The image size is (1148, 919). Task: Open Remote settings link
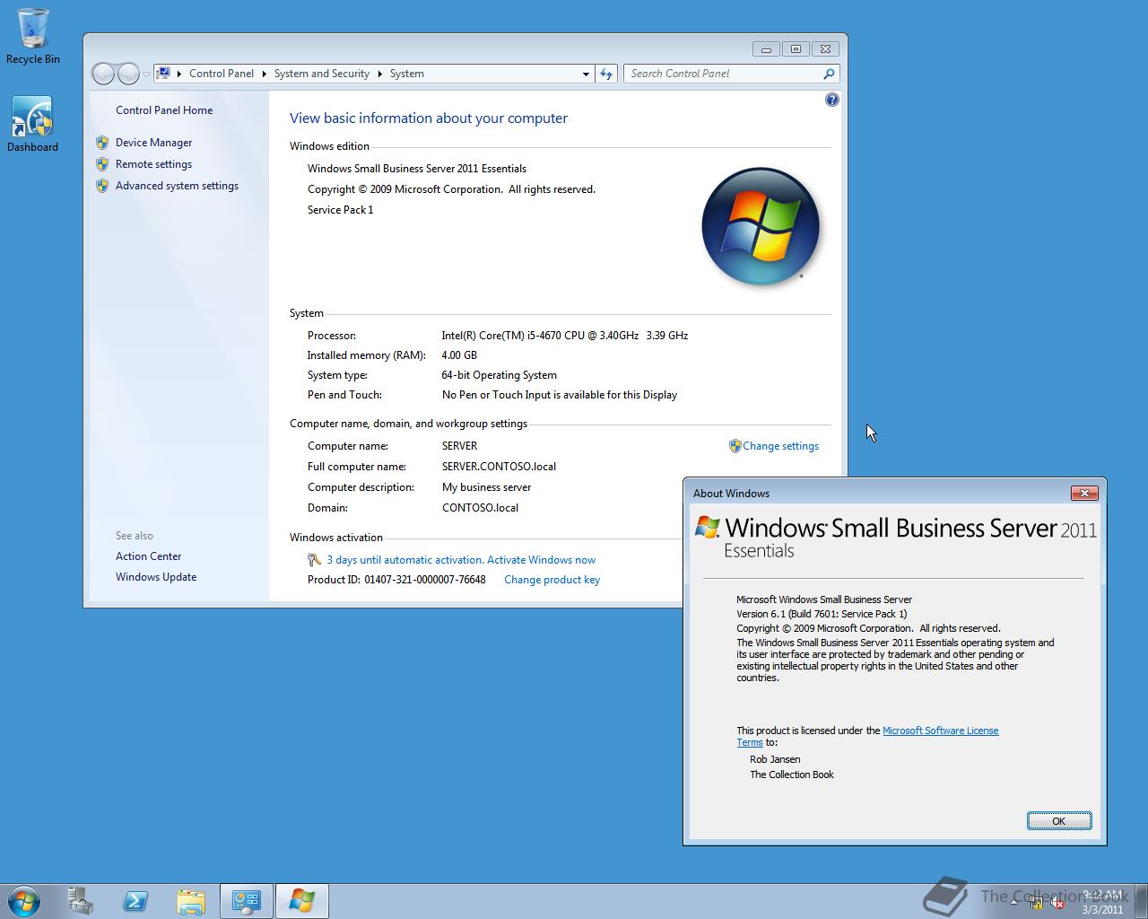pos(153,164)
